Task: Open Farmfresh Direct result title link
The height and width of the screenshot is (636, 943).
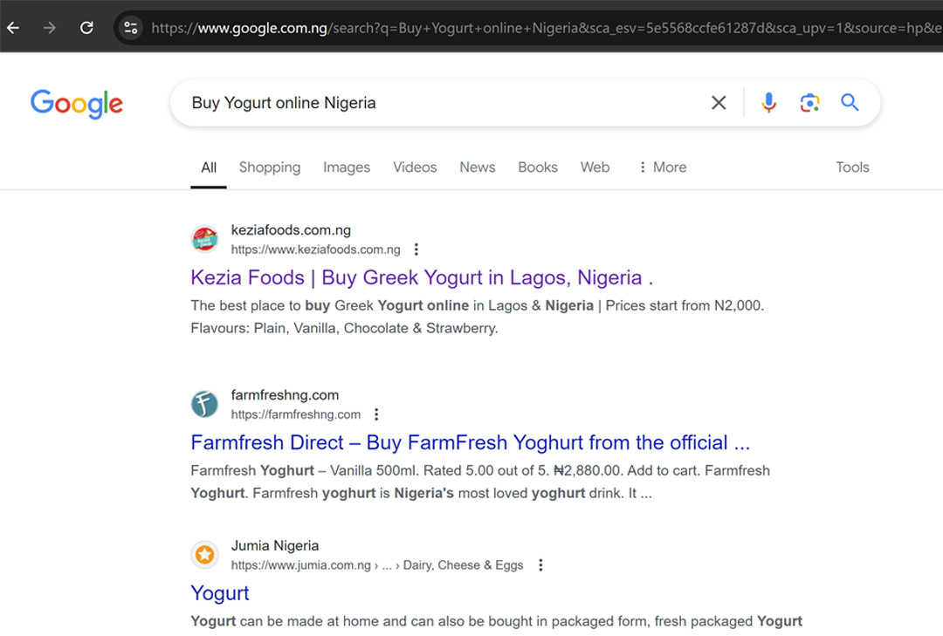Action: (471, 443)
